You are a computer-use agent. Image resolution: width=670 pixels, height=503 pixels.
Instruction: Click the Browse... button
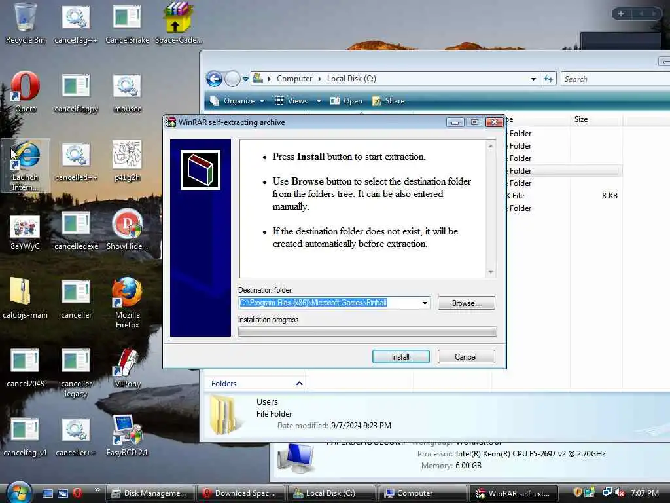pyautogui.click(x=466, y=303)
